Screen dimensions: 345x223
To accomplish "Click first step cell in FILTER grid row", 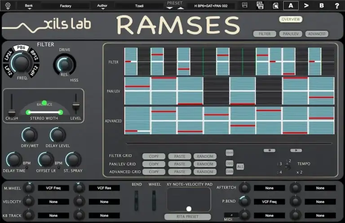I will point(131,61).
